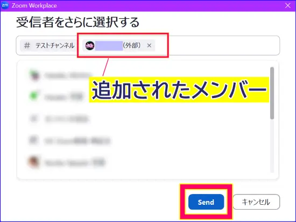296x222 pixels.
Task: Click the blue Send button
Action: (x=206, y=202)
